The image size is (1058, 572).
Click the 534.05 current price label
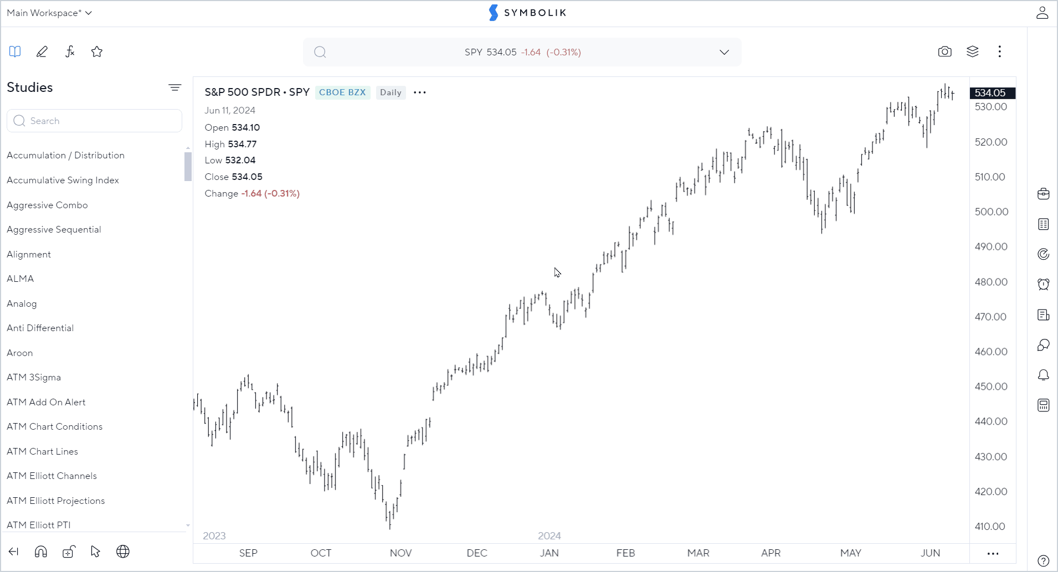tap(992, 93)
